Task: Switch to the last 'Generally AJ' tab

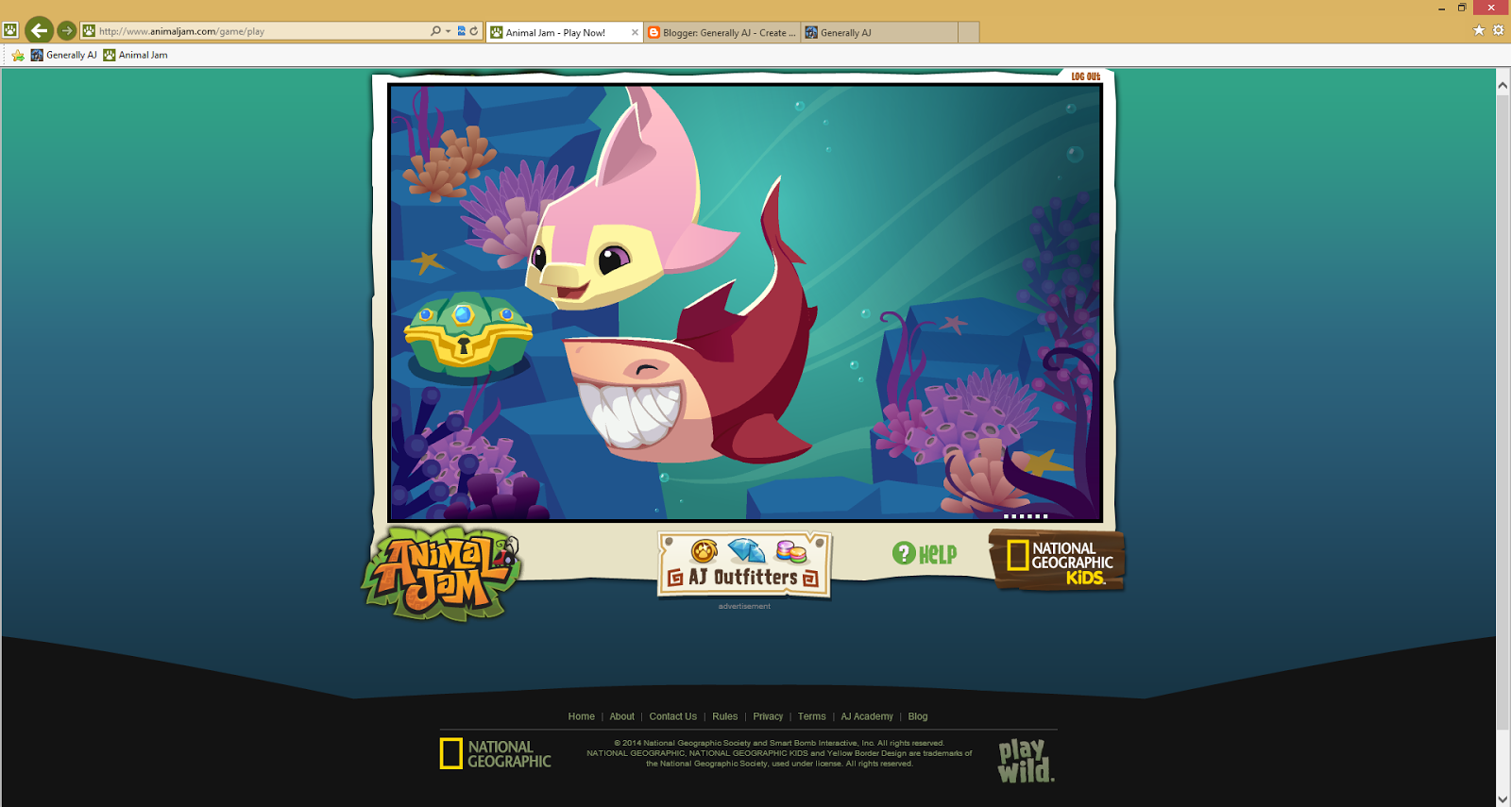Action: click(879, 32)
